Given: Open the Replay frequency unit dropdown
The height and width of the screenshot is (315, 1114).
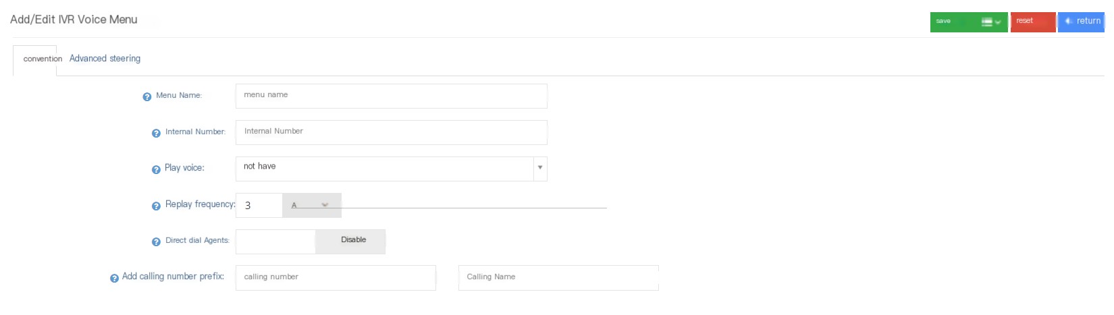Looking at the screenshot, I should pos(312,205).
